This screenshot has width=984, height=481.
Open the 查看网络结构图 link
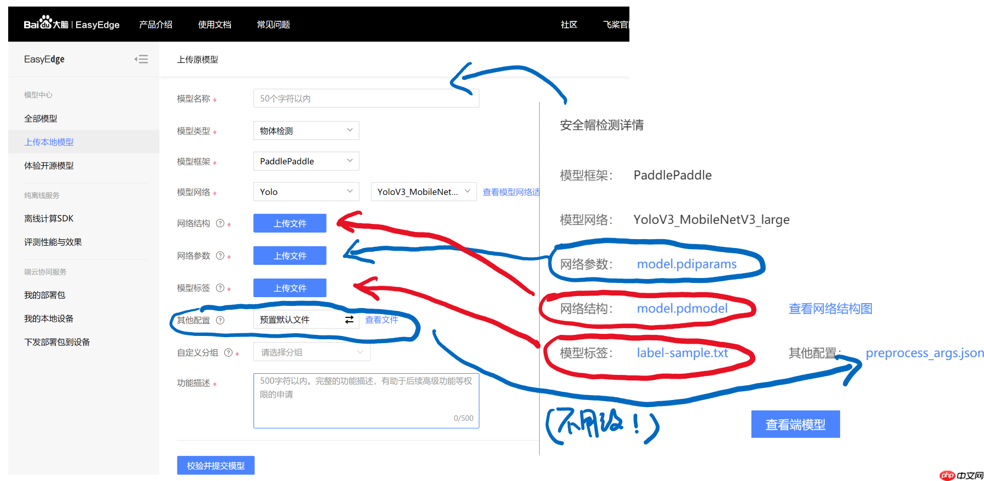point(830,309)
